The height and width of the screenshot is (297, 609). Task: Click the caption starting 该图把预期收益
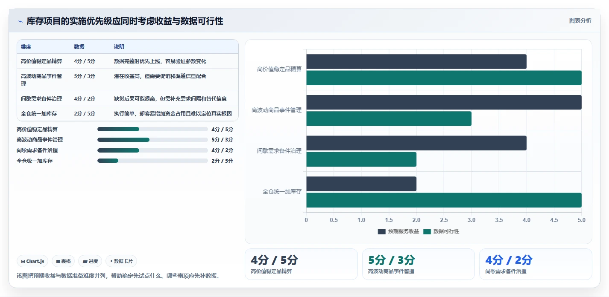[x=119, y=276]
